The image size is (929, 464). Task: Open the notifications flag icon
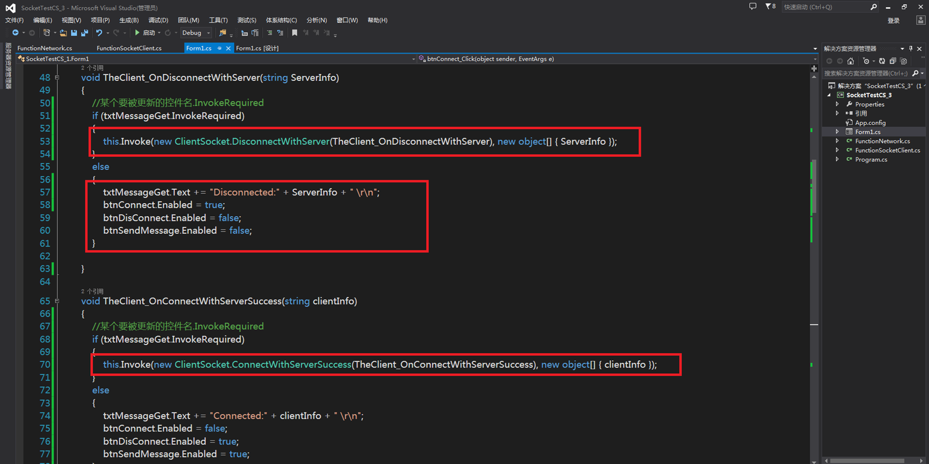769,7
